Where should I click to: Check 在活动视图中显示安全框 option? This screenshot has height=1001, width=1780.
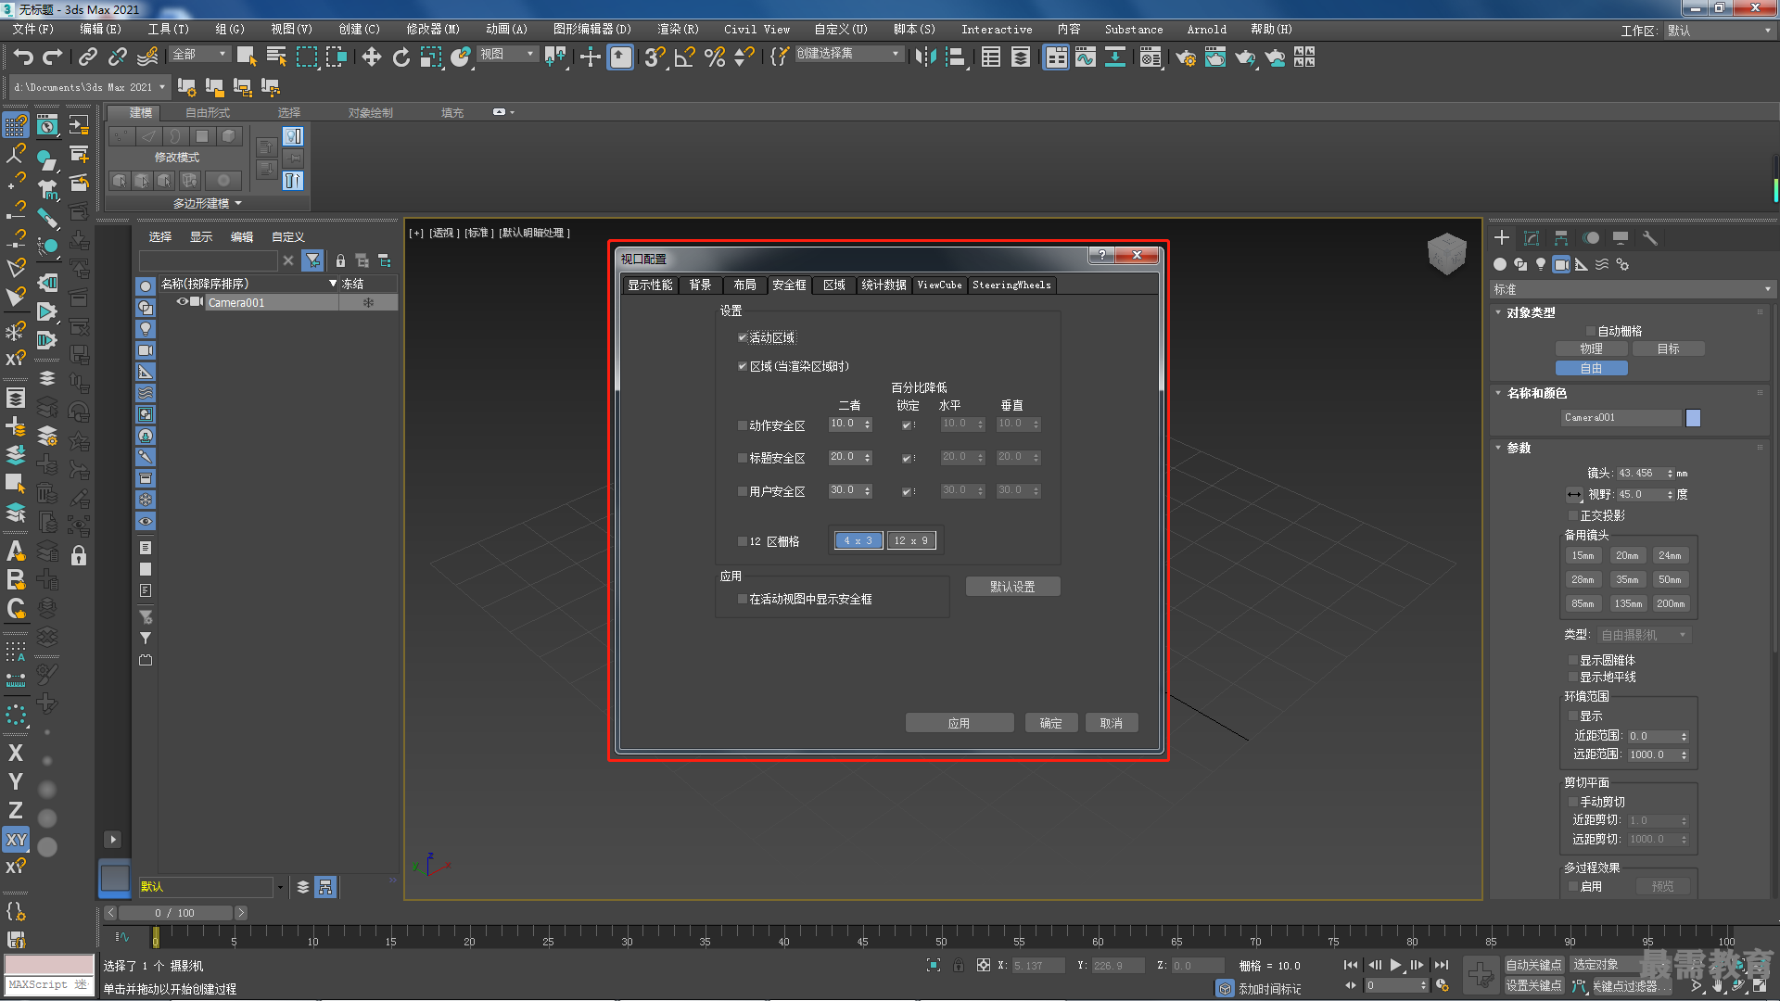(743, 600)
